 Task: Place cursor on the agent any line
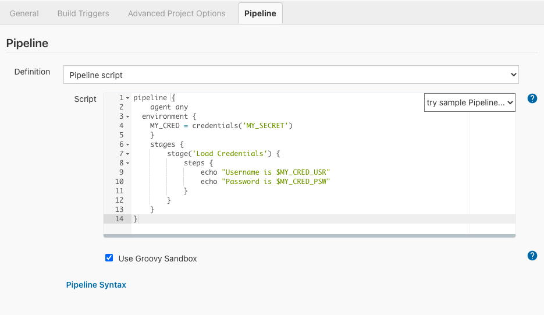(x=169, y=107)
